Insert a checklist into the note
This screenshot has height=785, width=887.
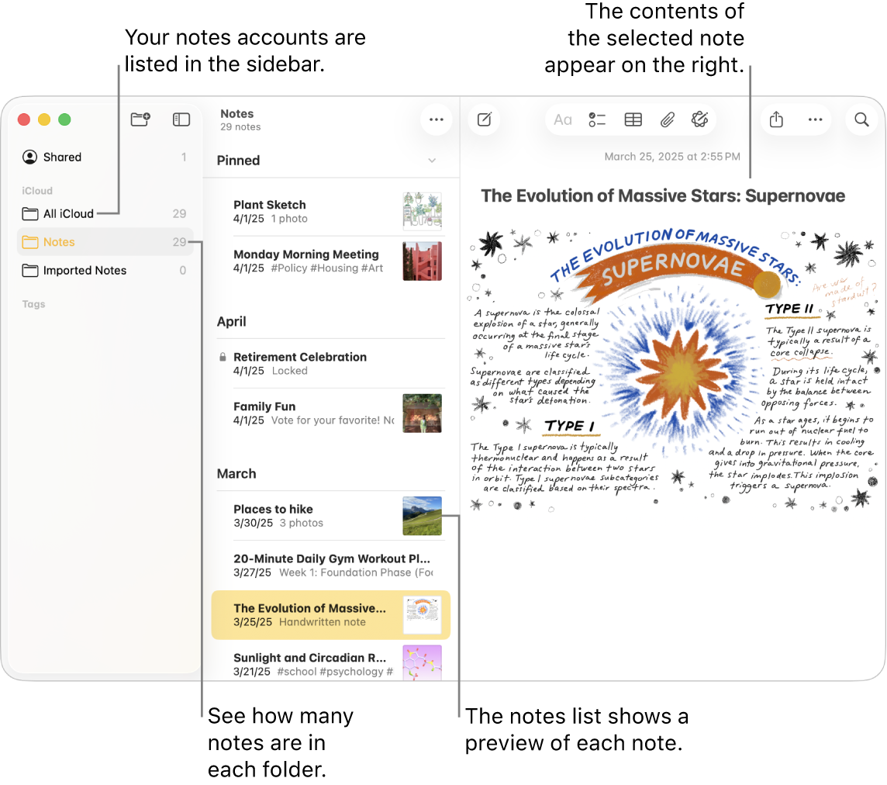click(597, 119)
